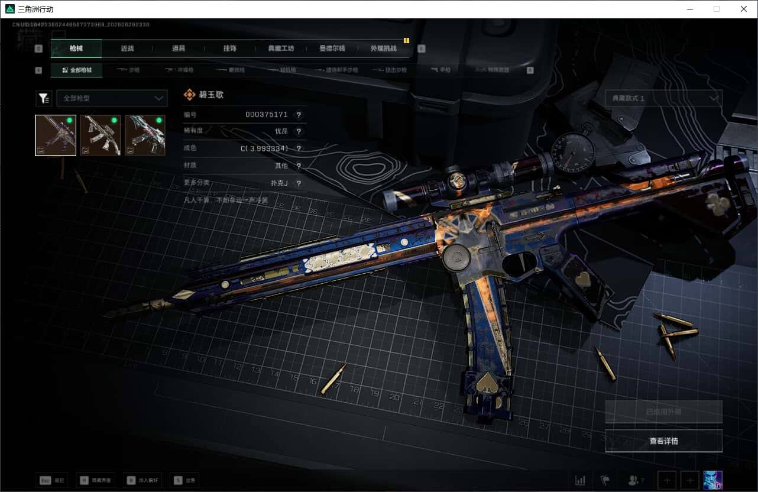This screenshot has width=758, height=492.
Task: Expand the 全部枪型 weapon type dropdown
Action: 112,98
